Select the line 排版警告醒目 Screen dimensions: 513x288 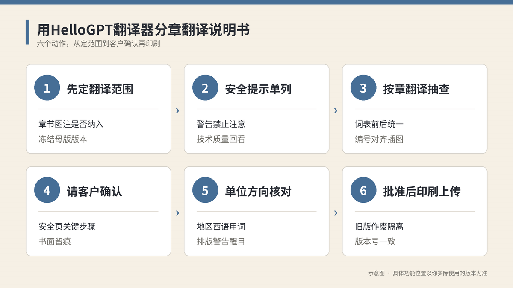221,241
